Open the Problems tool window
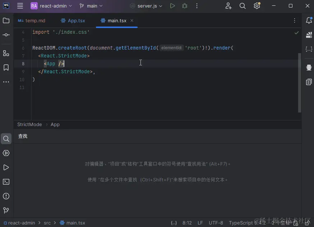This screenshot has height=227, width=314. pos(6,196)
